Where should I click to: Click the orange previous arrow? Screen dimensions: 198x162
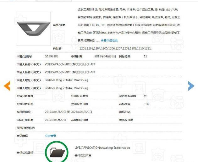(x=7, y=86)
